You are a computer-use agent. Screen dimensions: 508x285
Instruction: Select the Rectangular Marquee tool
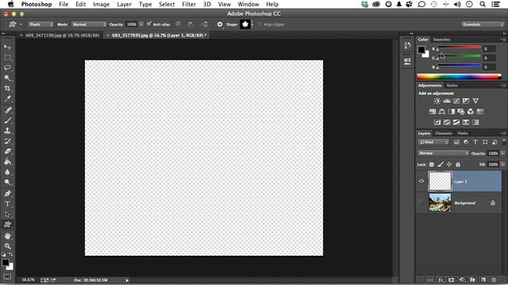(7, 58)
